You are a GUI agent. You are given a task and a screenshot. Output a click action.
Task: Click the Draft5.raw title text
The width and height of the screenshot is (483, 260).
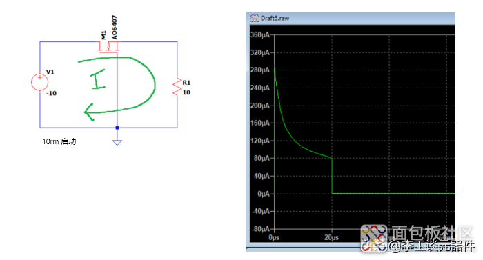click(x=275, y=18)
